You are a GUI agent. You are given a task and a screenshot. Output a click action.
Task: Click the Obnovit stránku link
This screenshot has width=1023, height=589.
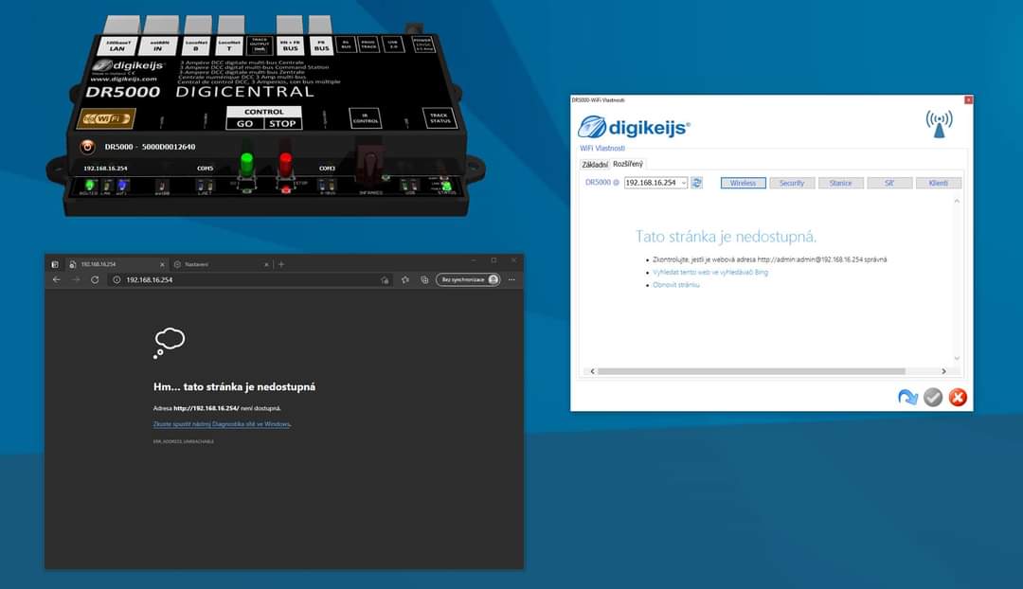676,285
